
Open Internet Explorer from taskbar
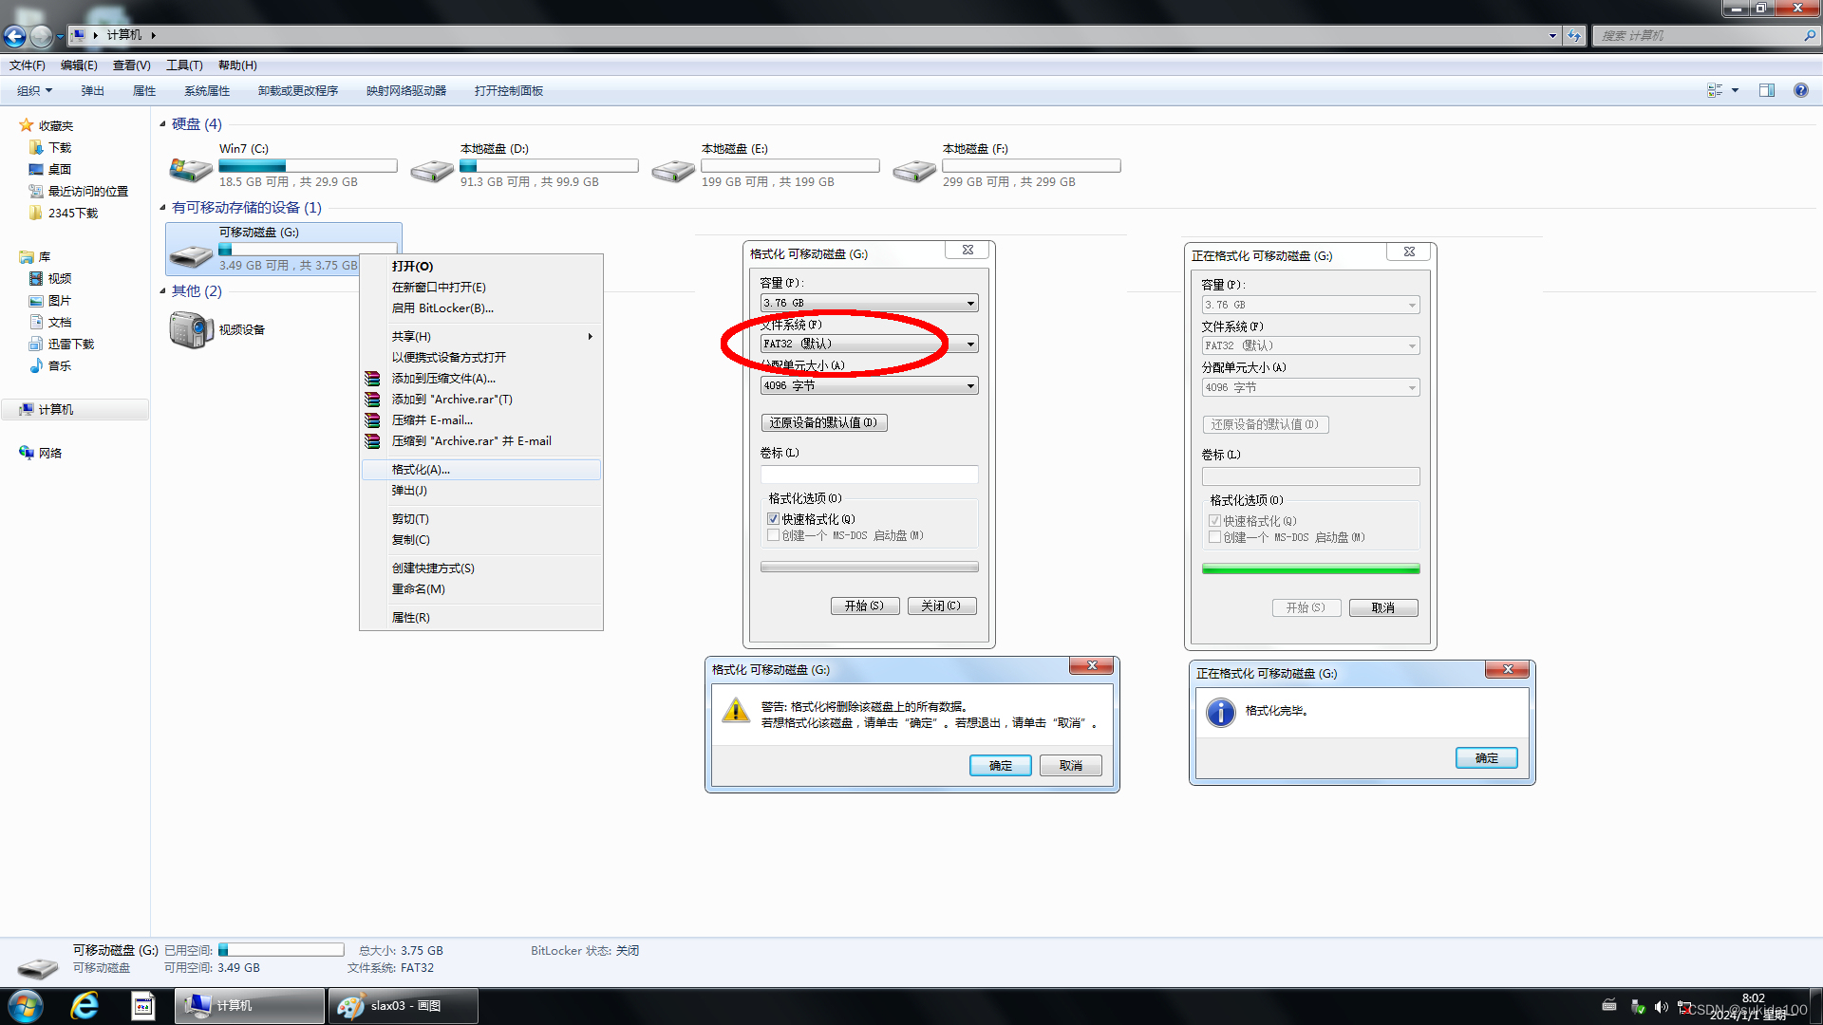tap(85, 1005)
